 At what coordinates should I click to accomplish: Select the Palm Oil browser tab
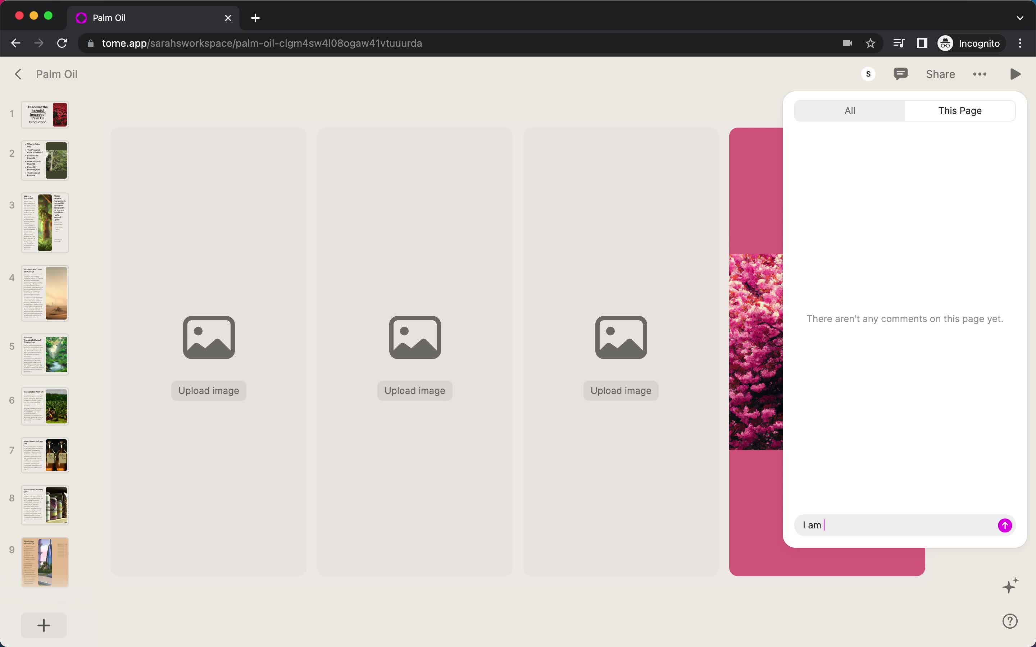(x=153, y=18)
